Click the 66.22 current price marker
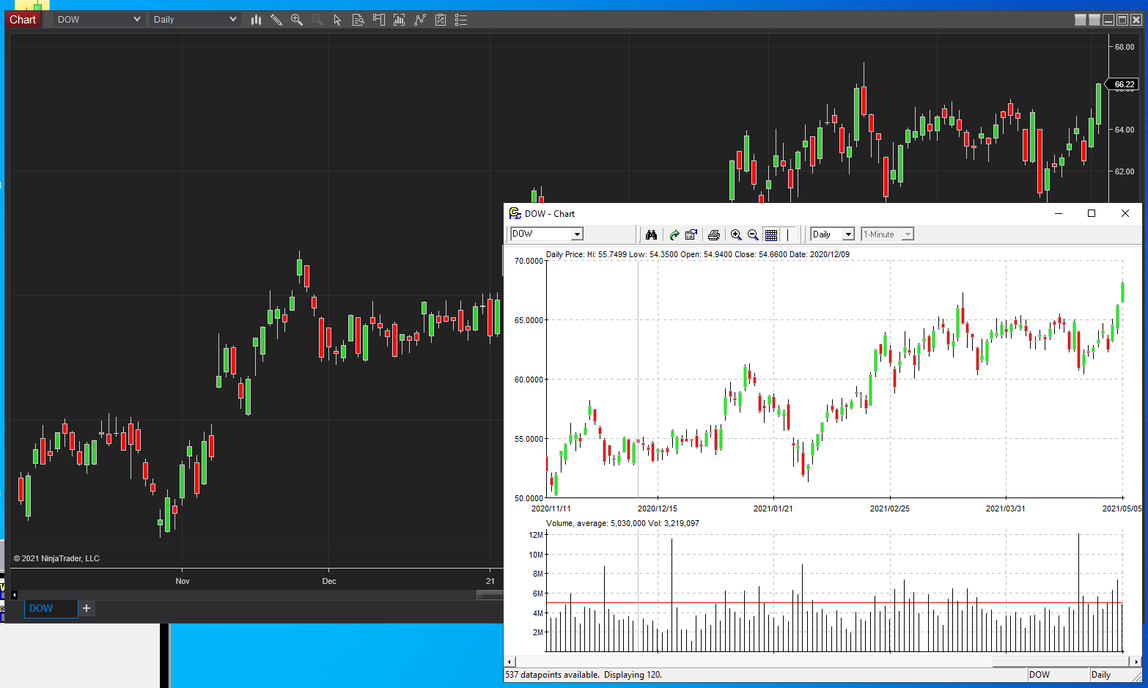1148x688 pixels. coord(1123,84)
